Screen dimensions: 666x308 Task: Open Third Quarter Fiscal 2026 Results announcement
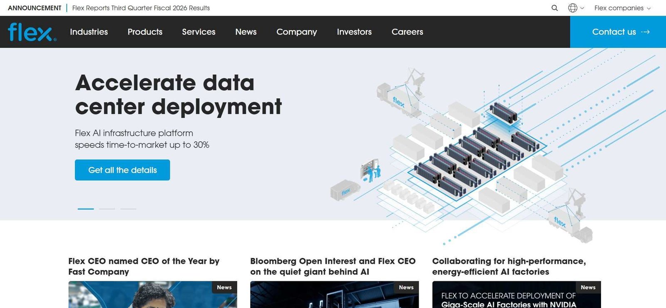(141, 8)
